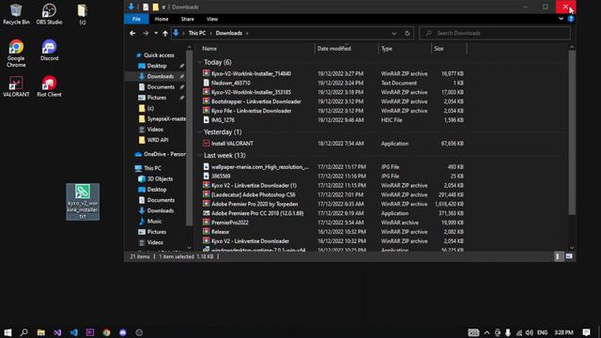Open the notification center icon
Image resolution: width=601 pixels, height=338 pixels.
586,332
